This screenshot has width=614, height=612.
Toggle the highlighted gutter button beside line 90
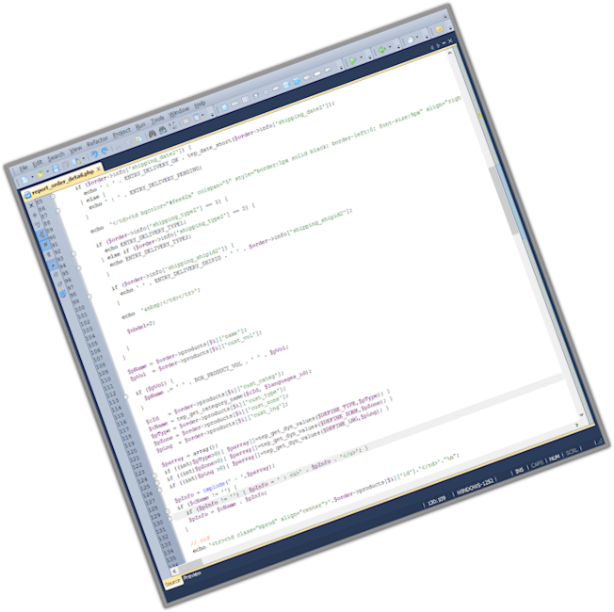pyautogui.click(x=42, y=235)
